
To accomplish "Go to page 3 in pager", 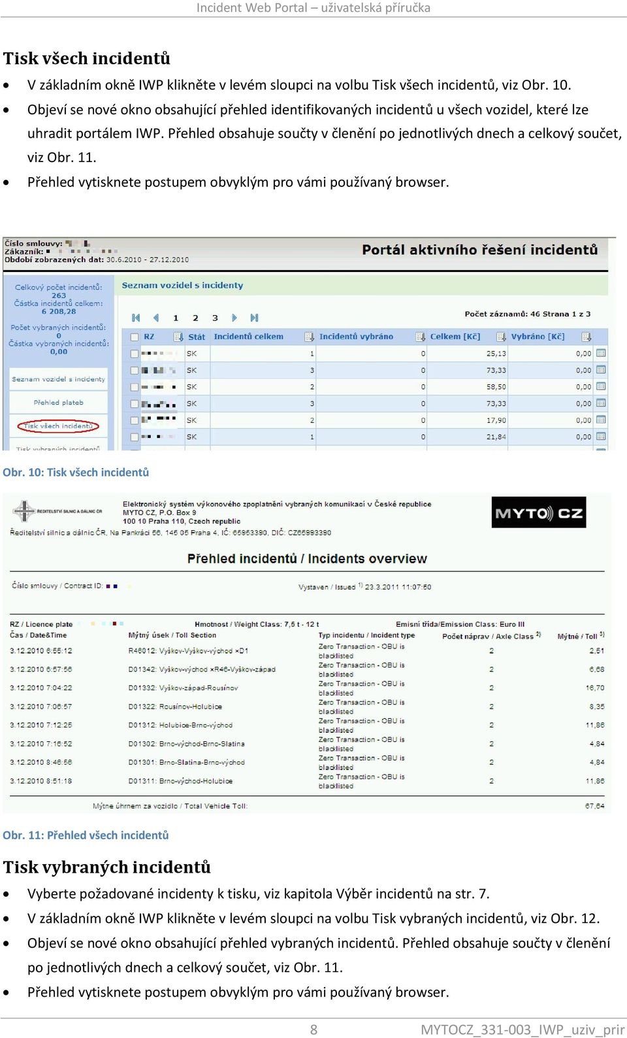I will (215, 318).
